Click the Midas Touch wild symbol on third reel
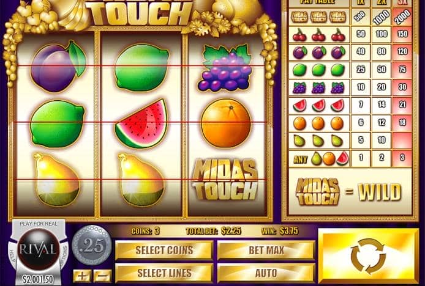425x286 pixels. (x=225, y=180)
